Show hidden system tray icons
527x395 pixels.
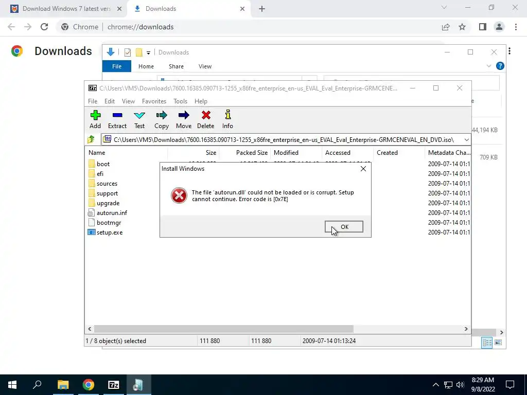435,385
